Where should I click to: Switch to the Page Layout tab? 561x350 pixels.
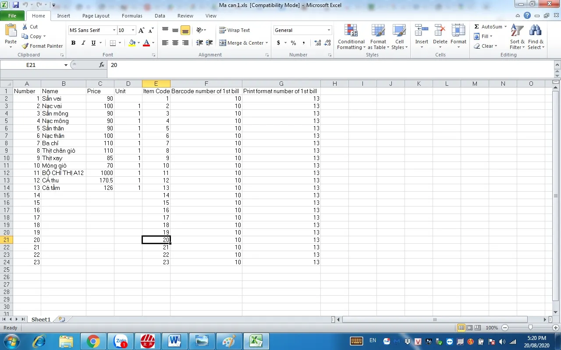pos(96,16)
